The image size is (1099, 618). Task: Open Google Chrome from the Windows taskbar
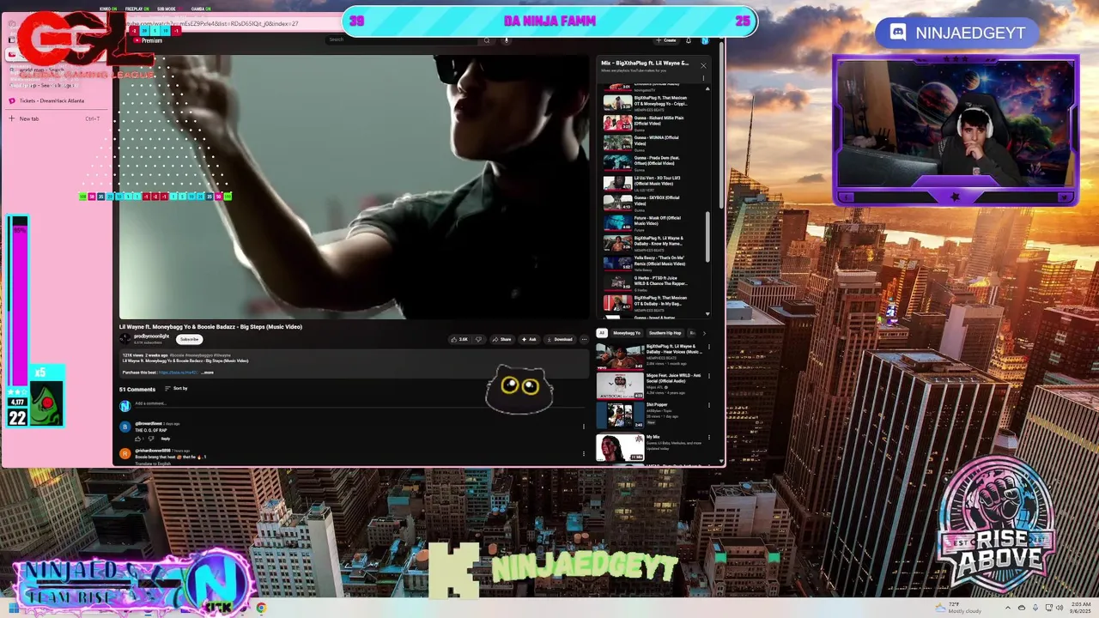(261, 608)
